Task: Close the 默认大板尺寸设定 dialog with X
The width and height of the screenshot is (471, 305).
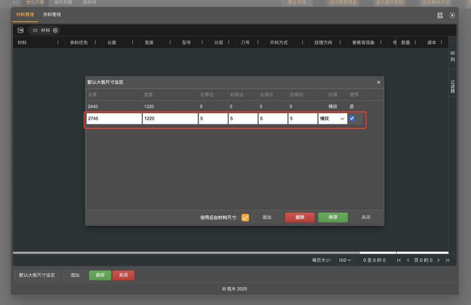Action: (x=379, y=82)
